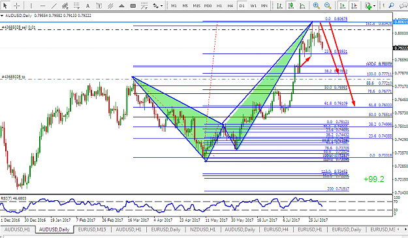
Task: Open the search magnifier
Action: (x=391, y=5)
